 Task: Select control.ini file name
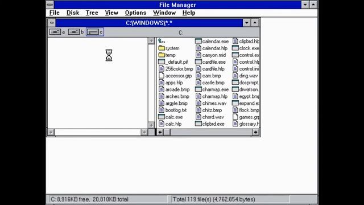click(249, 69)
